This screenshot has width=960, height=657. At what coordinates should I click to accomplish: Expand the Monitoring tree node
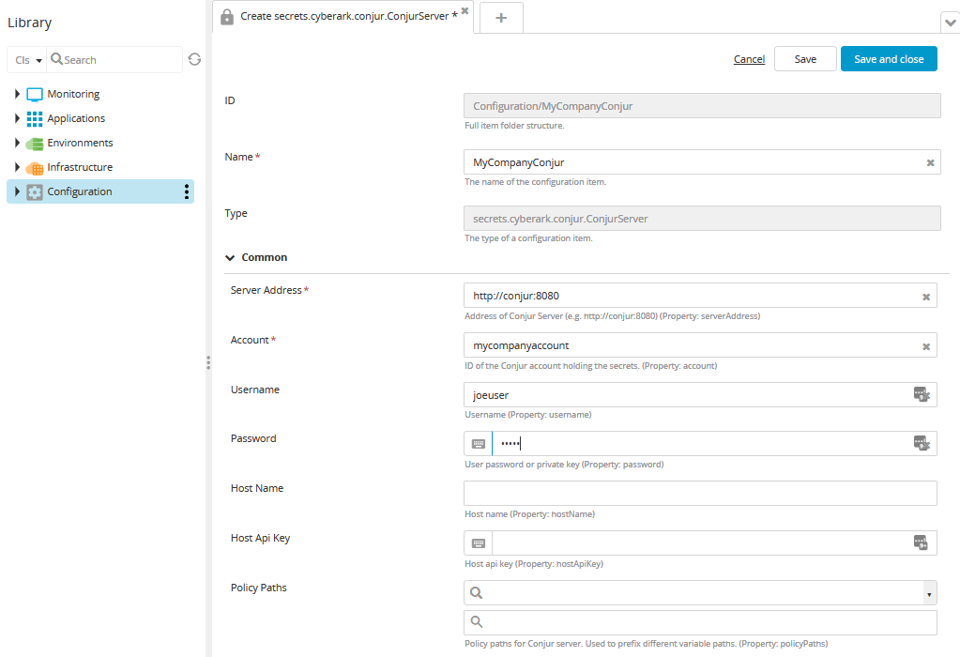(x=17, y=94)
